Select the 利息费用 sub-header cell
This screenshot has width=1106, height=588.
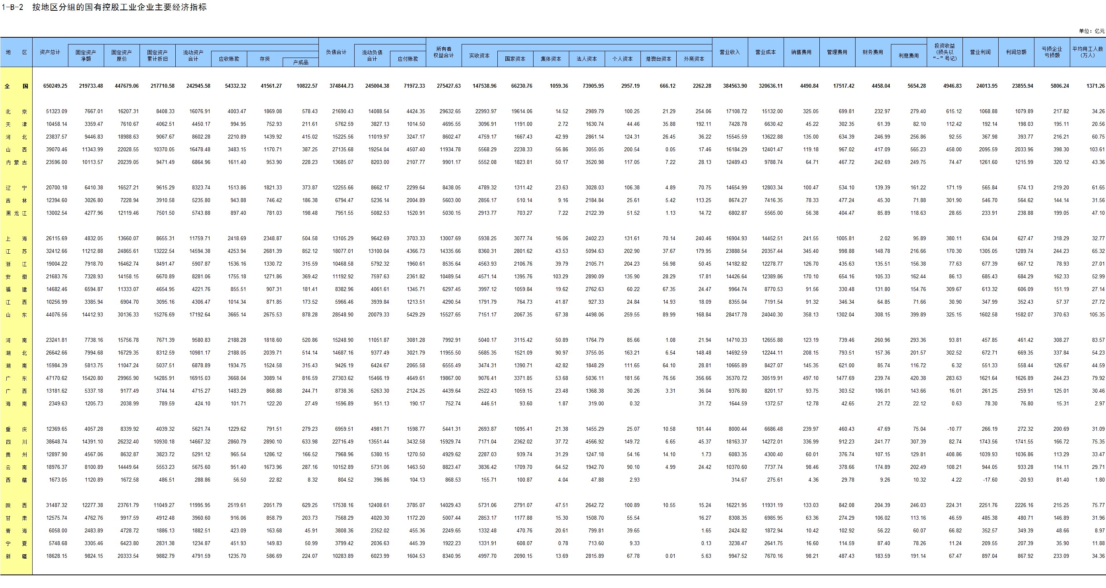coord(908,55)
